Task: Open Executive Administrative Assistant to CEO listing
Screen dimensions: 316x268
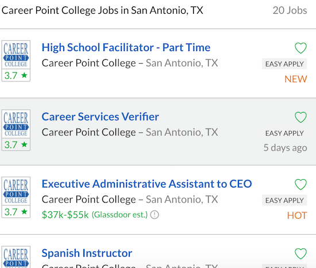Action: 147,184
